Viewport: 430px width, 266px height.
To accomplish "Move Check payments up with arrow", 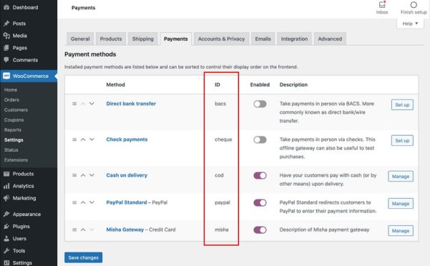I will point(83,139).
